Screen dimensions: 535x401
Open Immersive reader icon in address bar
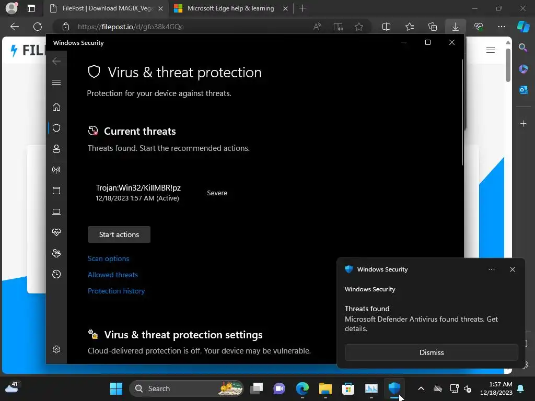coord(338,27)
